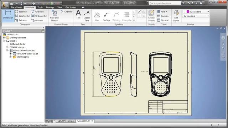
Task: Click the browser panel help icon
Action: [43, 31]
